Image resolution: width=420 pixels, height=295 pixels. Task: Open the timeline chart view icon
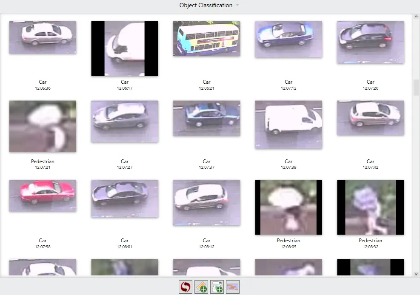point(233,286)
